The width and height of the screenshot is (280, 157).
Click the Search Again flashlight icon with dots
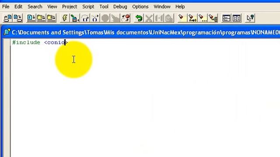coord(203,18)
